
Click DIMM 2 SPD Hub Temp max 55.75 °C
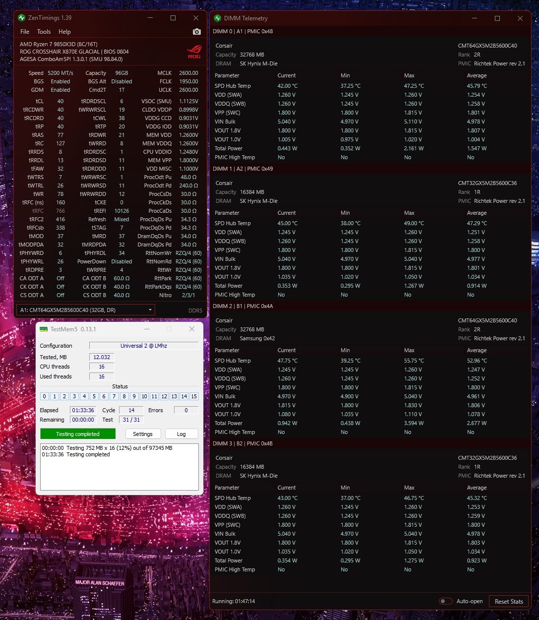tap(414, 361)
